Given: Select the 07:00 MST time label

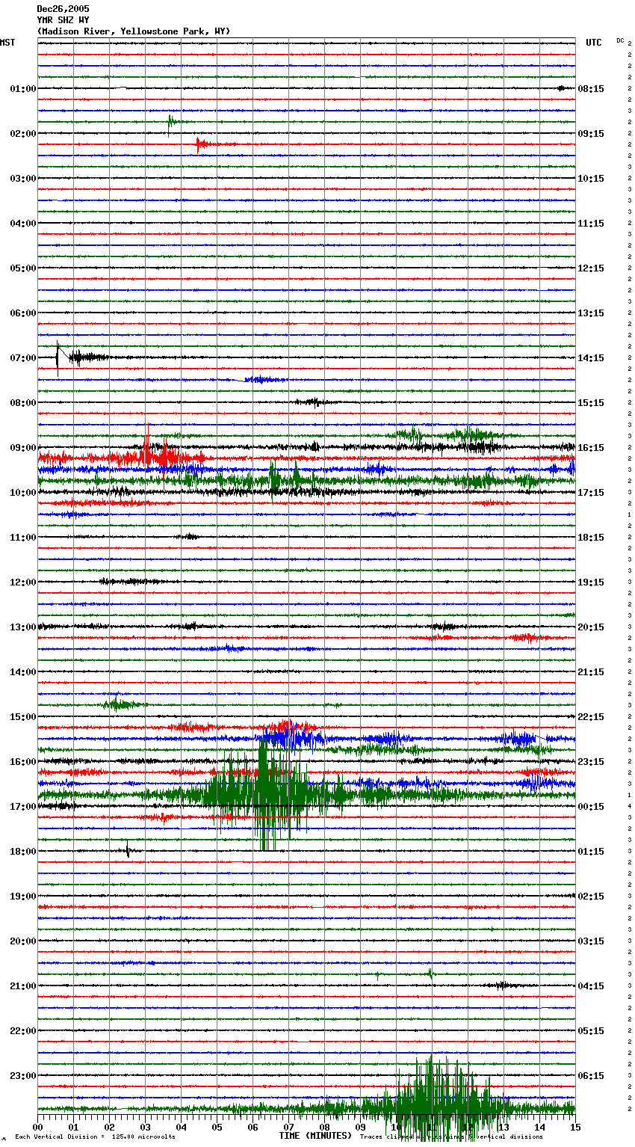Looking at the screenshot, I should tap(23, 358).
